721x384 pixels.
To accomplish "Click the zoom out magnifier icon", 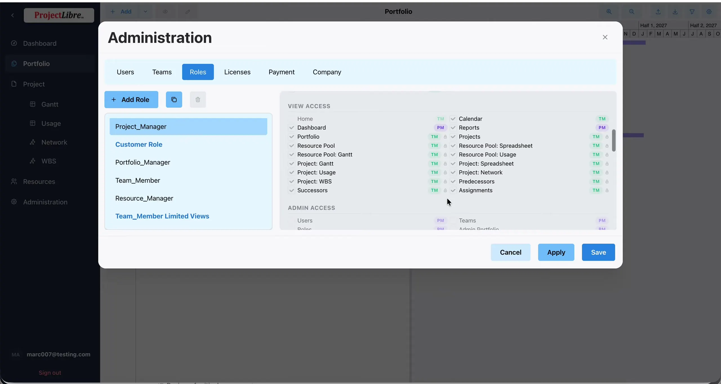I will (631, 12).
